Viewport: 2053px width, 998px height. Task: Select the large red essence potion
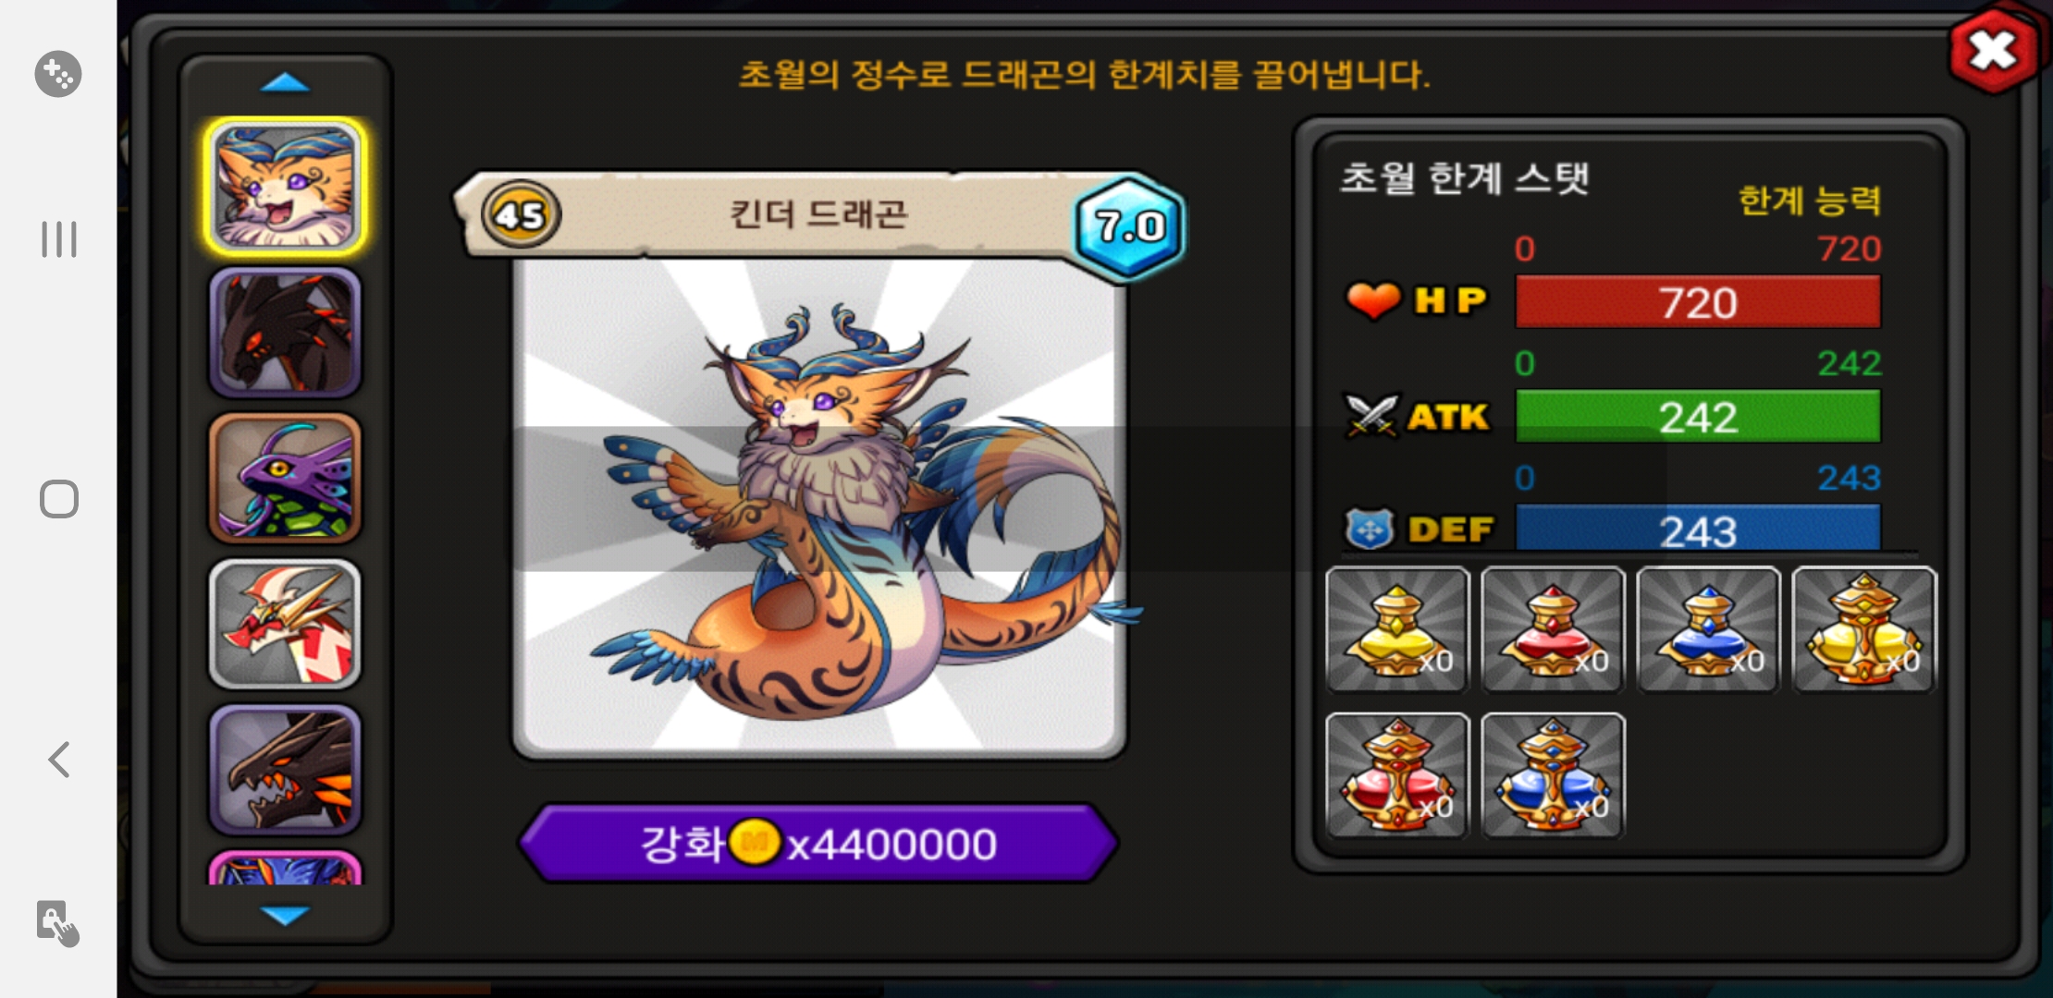coord(1397,776)
